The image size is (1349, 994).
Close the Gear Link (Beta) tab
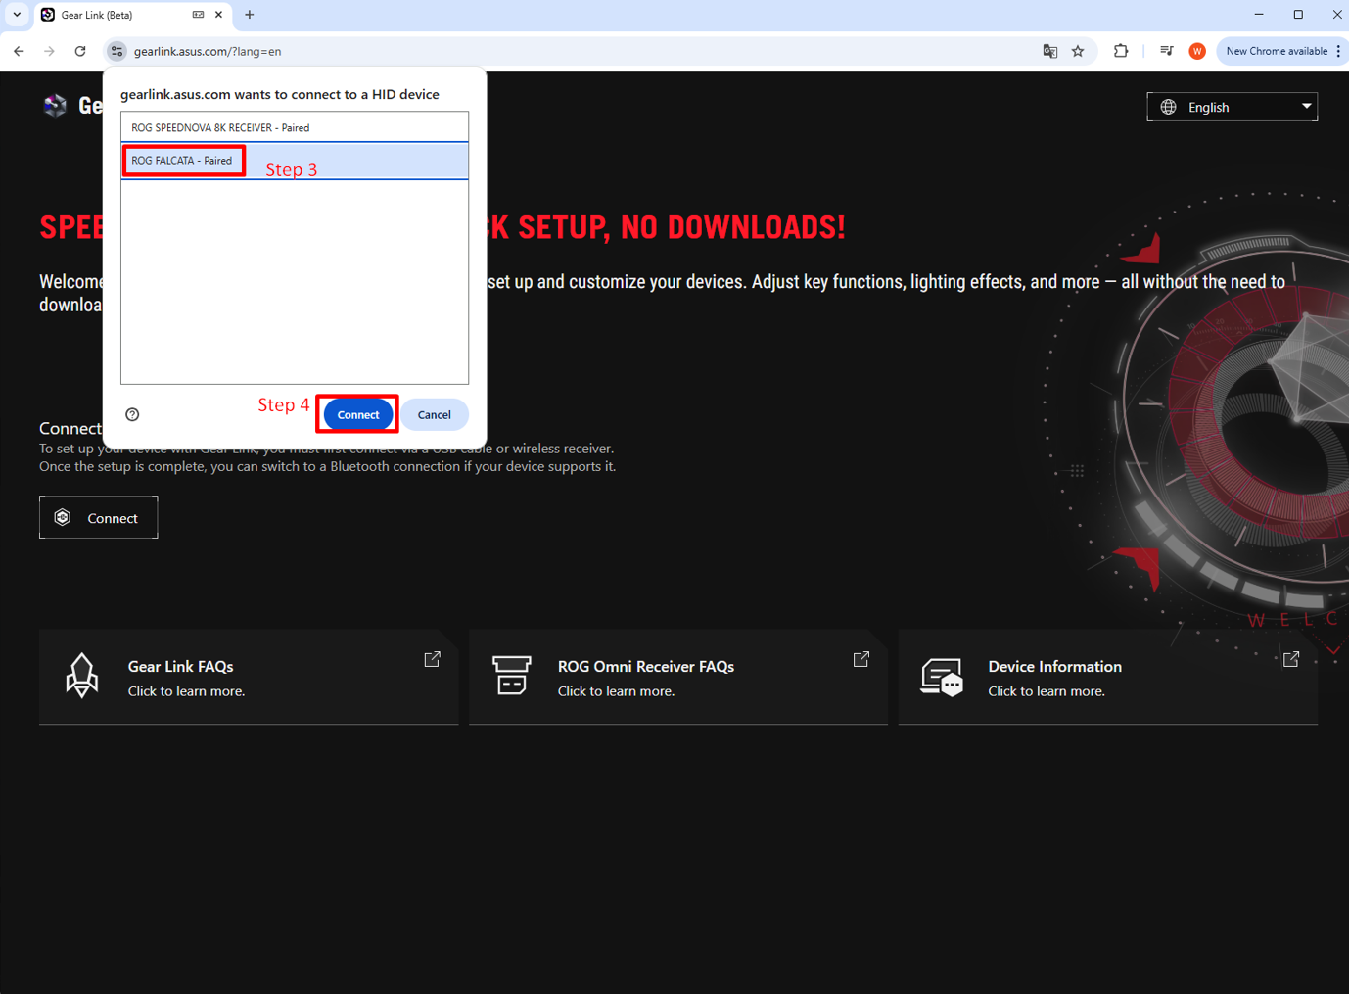click(218, 15)
